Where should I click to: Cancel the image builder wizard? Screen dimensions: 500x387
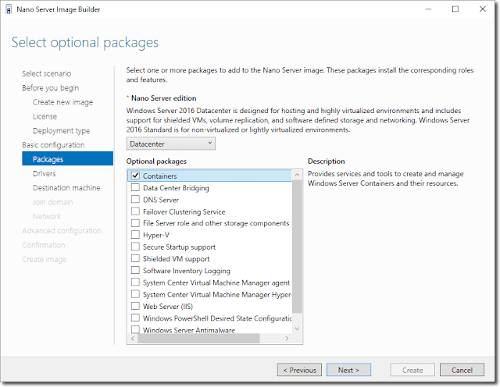point(462,370)
